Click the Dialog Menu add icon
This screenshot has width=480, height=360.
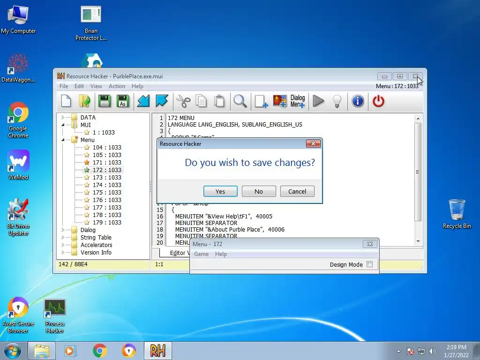[298, 101]
